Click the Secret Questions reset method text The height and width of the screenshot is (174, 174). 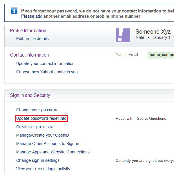151,119
